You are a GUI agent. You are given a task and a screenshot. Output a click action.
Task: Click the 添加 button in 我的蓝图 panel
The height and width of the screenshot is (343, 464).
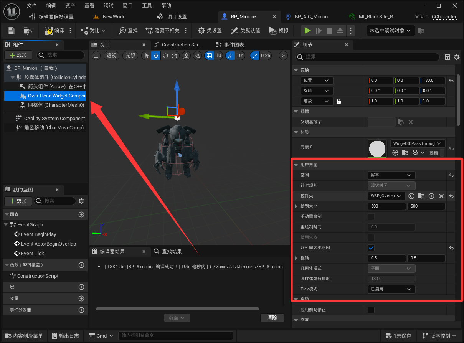18,201
